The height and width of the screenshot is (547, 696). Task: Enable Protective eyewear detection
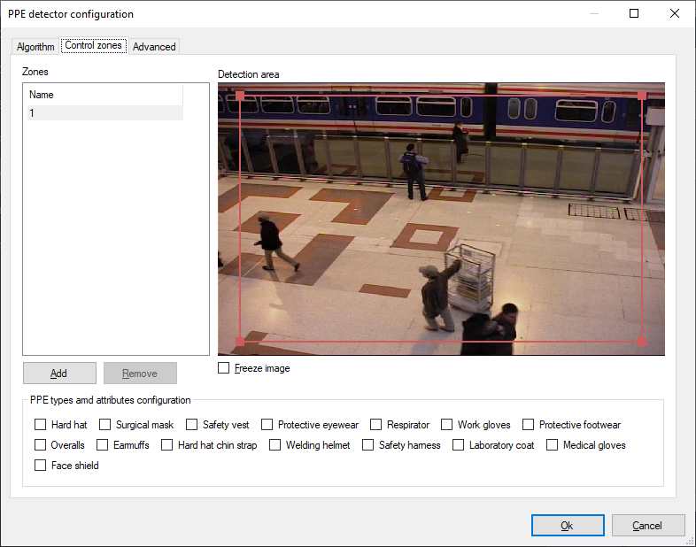click(268, 425)
